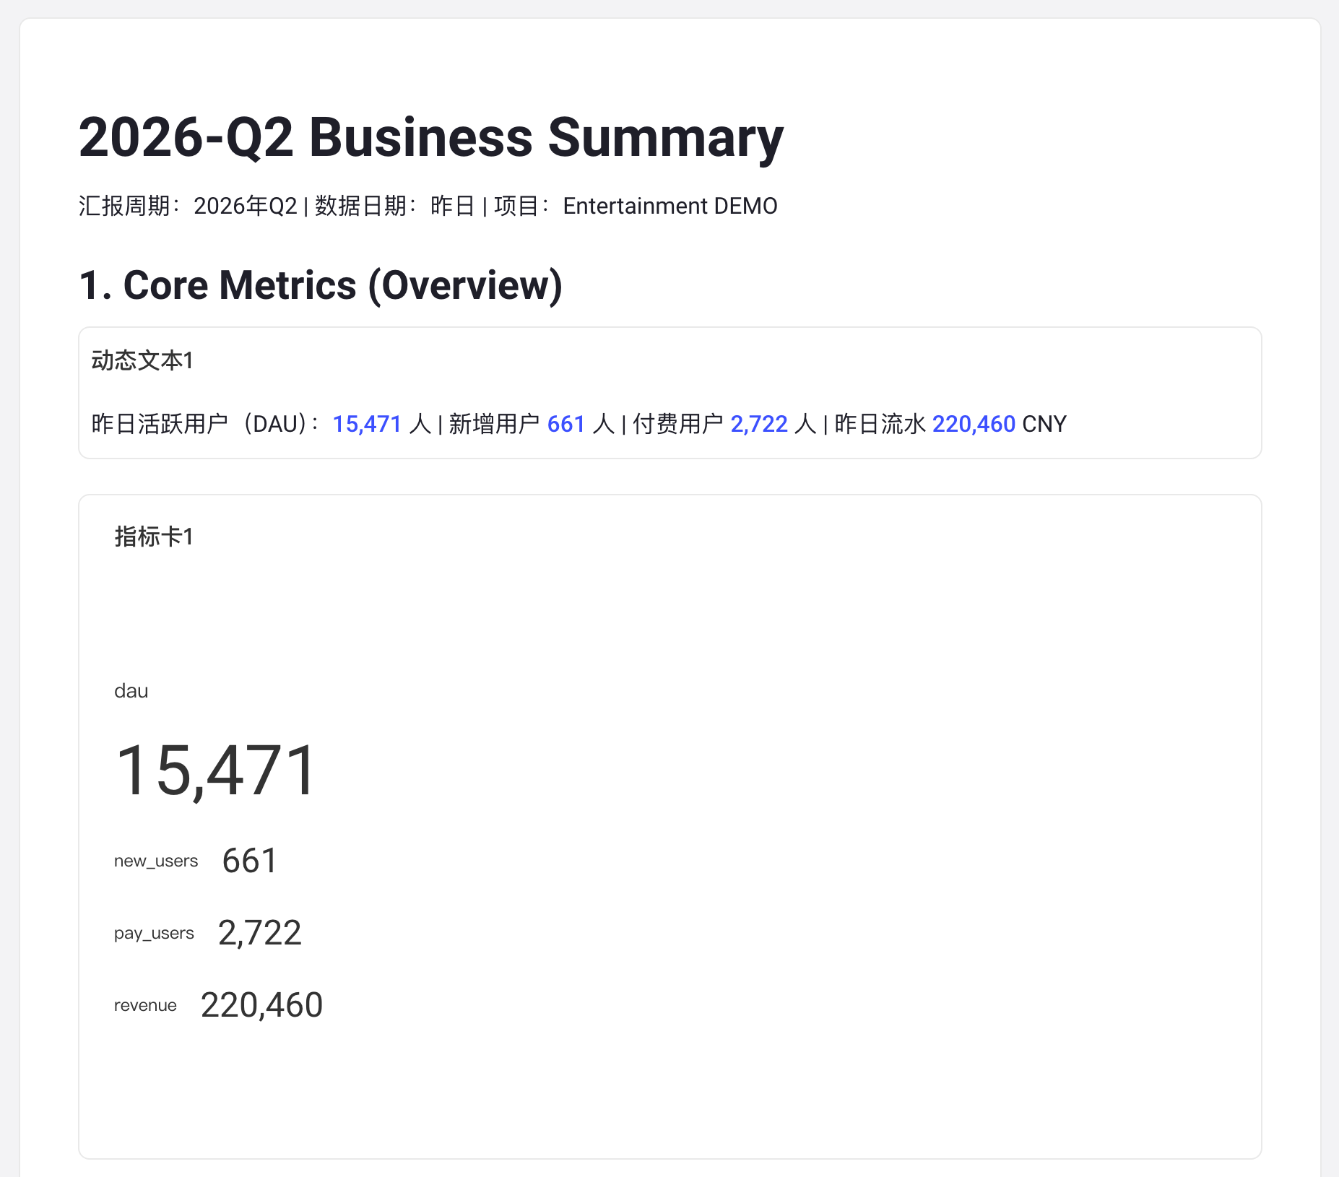This screenshot has height=1177, width=1339.
Task: Click the large 15,471 metric number
Action: pos(215,771)
